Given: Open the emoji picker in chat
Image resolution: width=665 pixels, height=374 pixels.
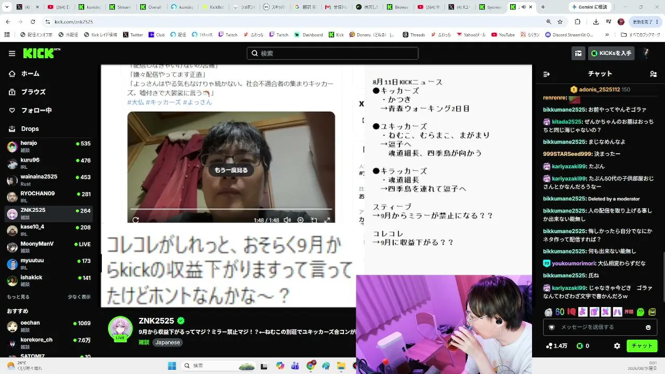Looking at the screenshot, I should pyautogui.click(x=648, y=327).
